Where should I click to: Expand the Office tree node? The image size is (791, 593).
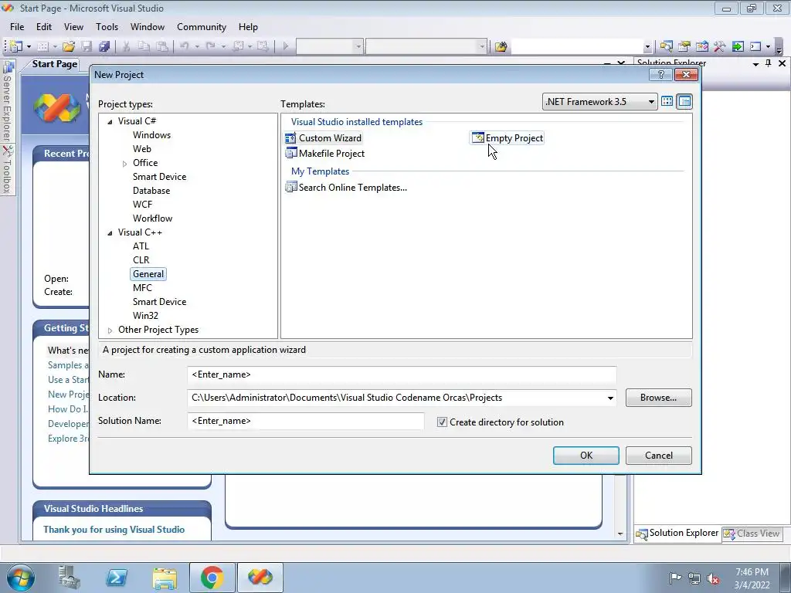pyautogui.click(x=124, y=164)
